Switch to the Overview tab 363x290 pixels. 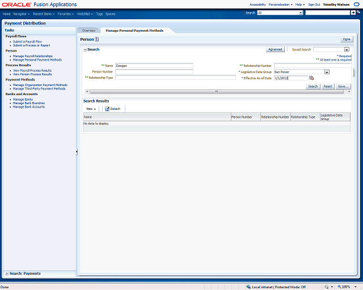(88, 30)
